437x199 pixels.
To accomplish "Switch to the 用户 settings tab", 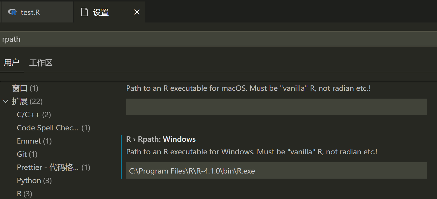I will click(x=12, y=63).
